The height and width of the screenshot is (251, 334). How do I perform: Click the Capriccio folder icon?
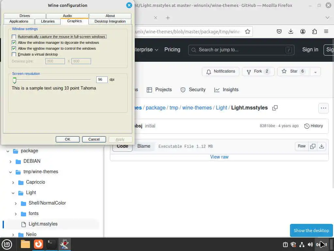(21, 182)
